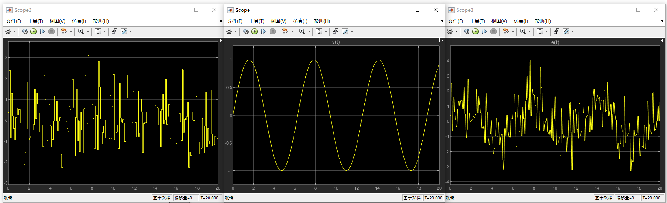Step forward simulation in Scope window
This screenshot has height=203, width=667.
pyautogui.click(x=264, y=31)
